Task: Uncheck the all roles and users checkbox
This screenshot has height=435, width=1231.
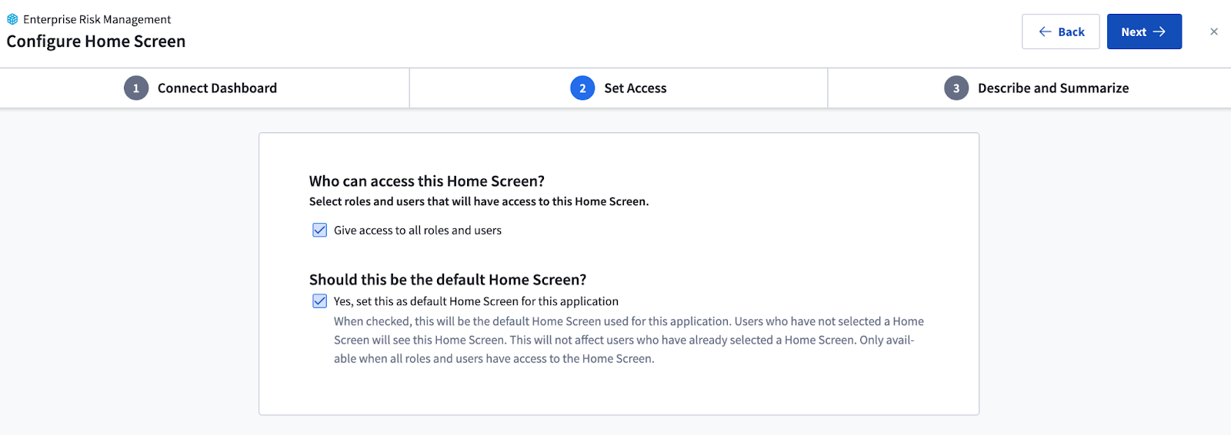Action: click(x=320, y=230)
